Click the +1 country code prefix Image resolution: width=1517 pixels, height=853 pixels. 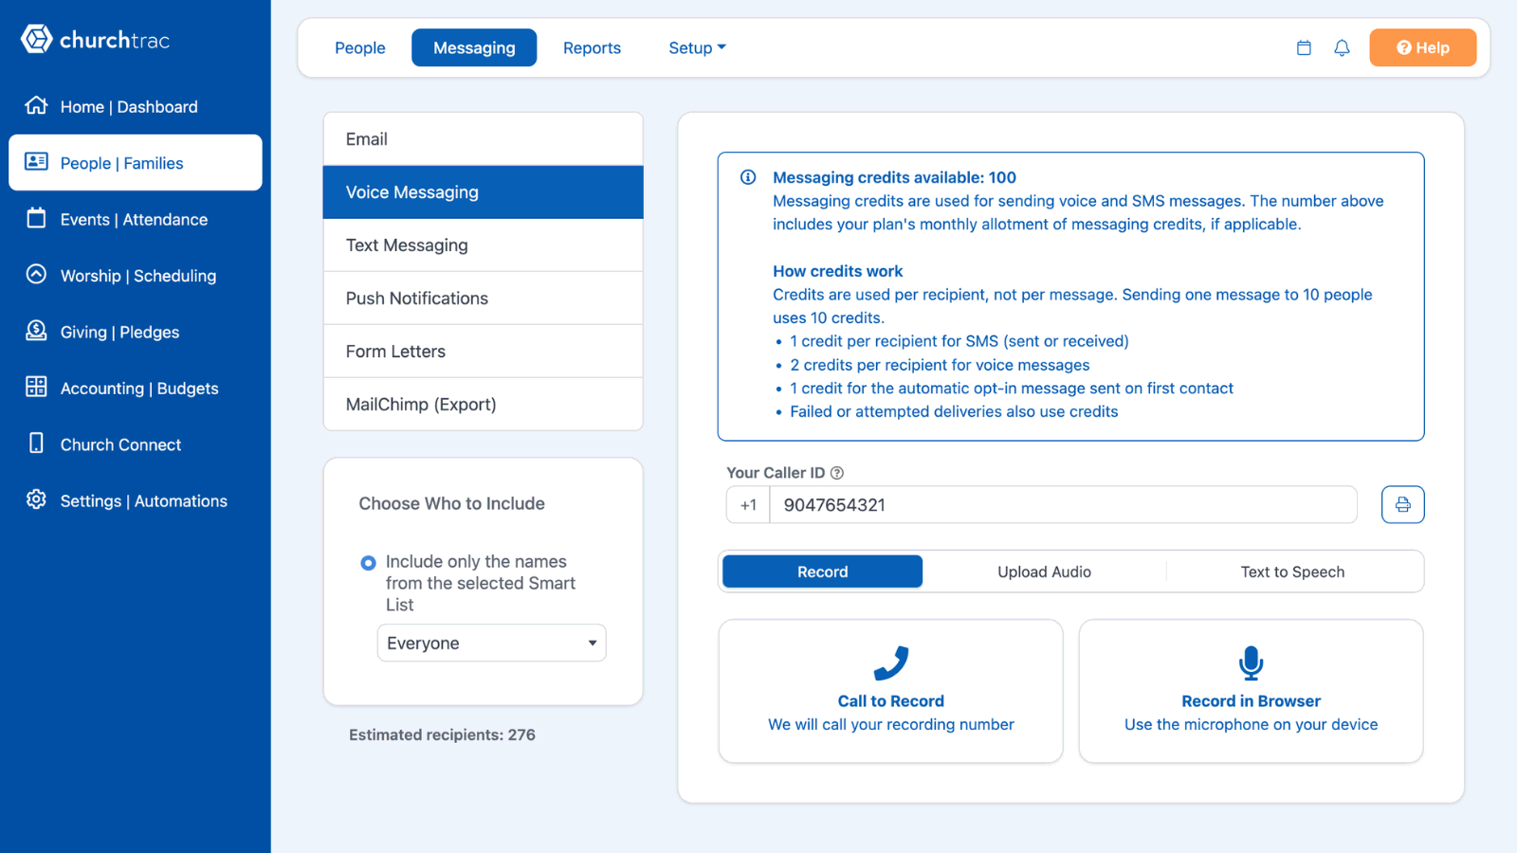[x=748, y=504]
